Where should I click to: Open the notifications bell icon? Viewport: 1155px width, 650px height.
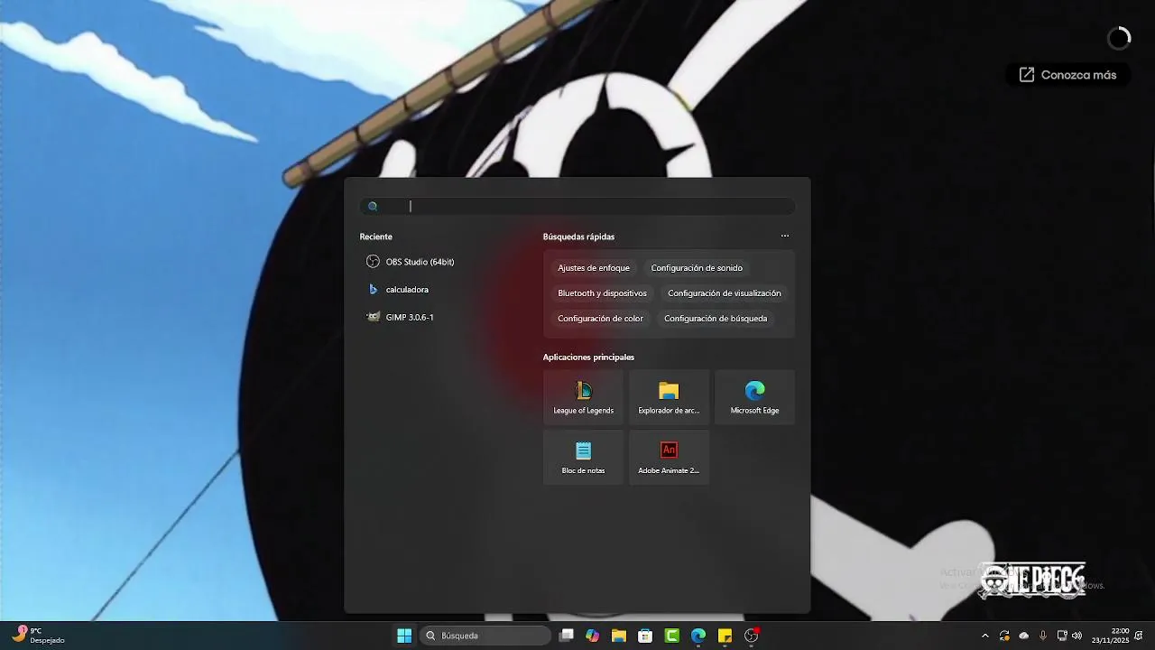click(x=1140, y=636)
